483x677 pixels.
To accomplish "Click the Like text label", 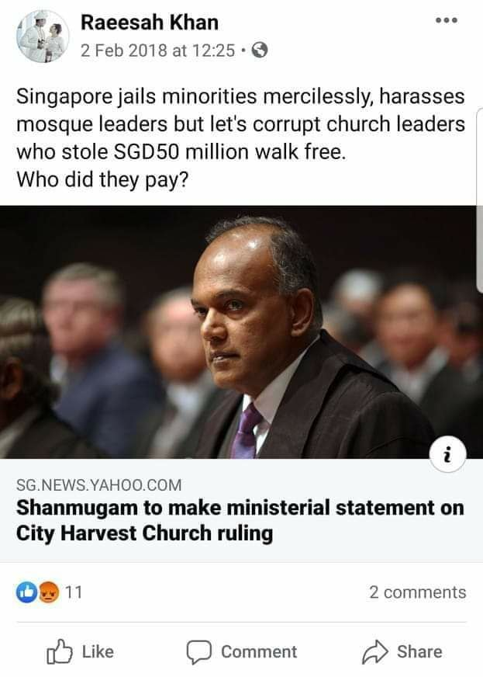I will (98, 651).
